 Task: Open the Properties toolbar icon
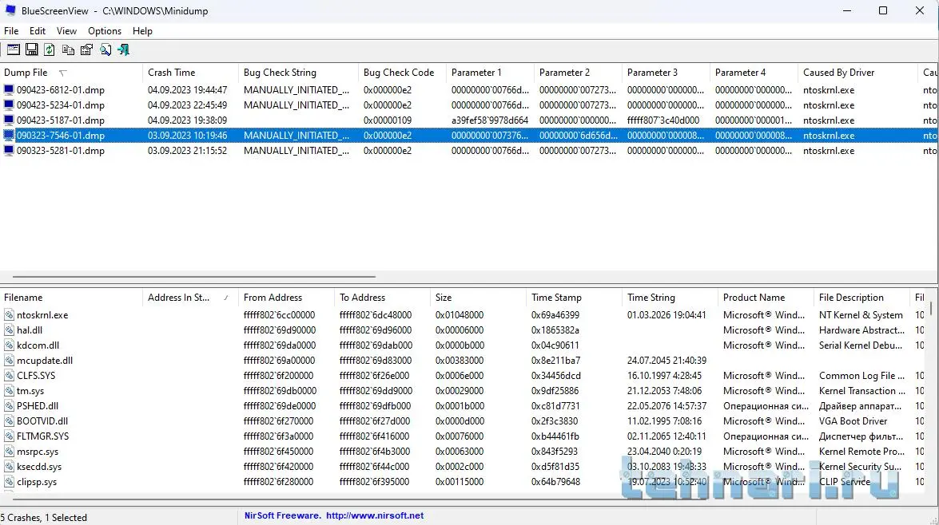click(86, 49)
